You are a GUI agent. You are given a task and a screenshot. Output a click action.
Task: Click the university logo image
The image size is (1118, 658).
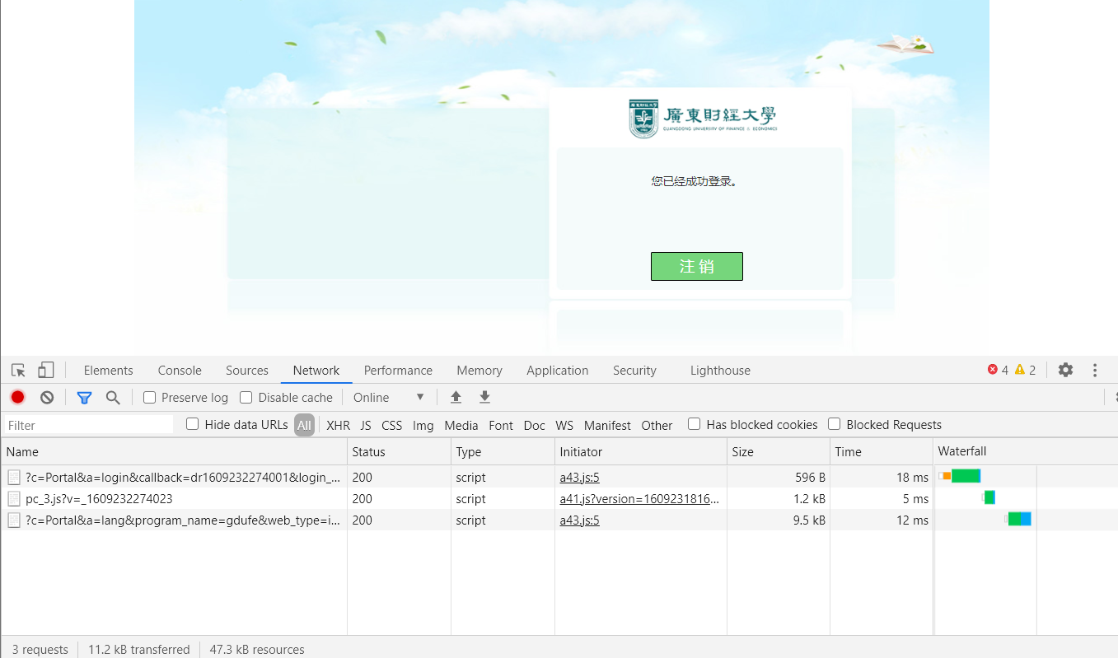click(703, 118)
